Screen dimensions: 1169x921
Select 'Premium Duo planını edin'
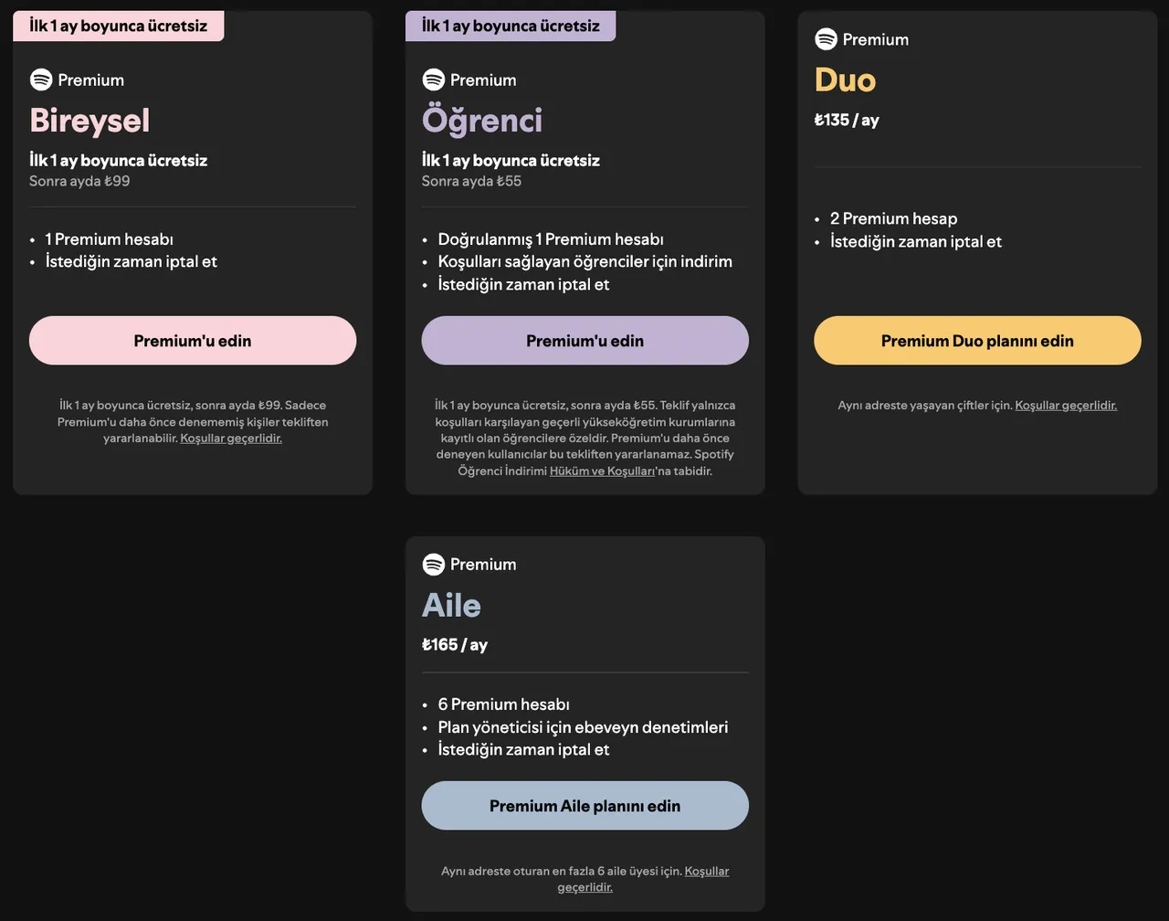click(976, 340)
